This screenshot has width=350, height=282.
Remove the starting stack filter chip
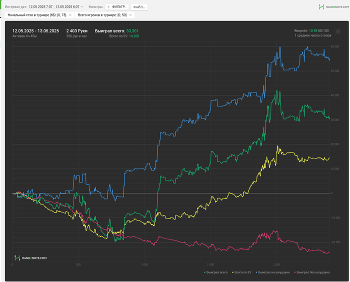pyautogui.click(x=70, y=15)
